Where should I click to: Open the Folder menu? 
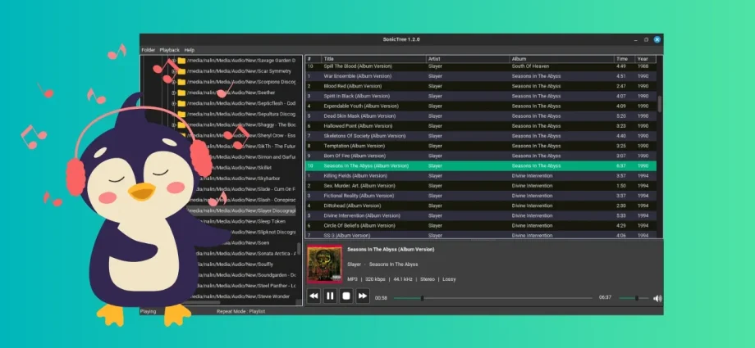pyautogui.click(x=149, y=50)
